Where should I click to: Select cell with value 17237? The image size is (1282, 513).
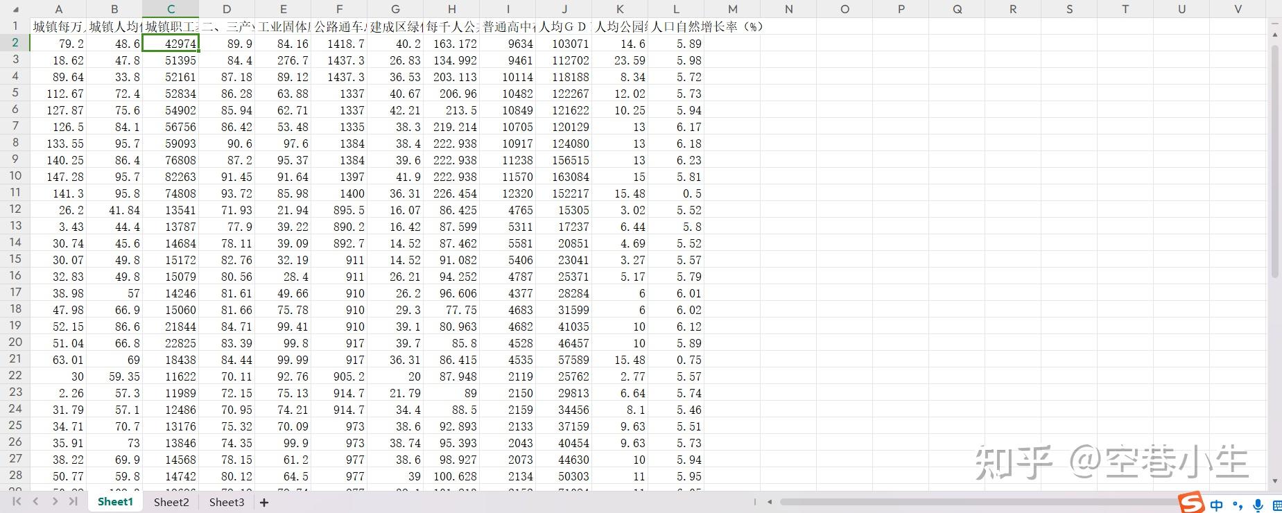pos(564,227)
